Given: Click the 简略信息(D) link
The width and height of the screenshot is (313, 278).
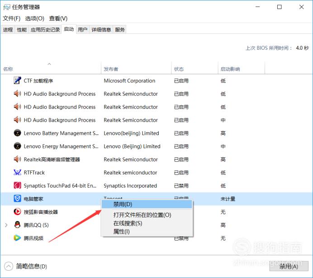Looking at the screenshot, I should (32, 266).
